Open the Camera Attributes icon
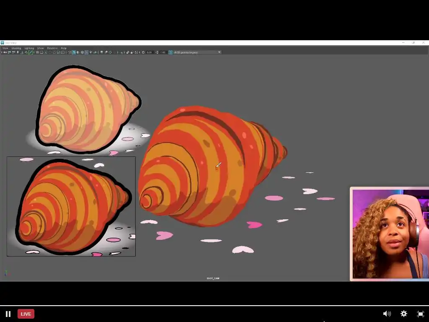Image resolution: width=429 pixels, height=322 pixels. 13,52
